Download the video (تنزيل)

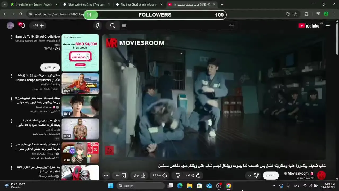tap(139, 175)
